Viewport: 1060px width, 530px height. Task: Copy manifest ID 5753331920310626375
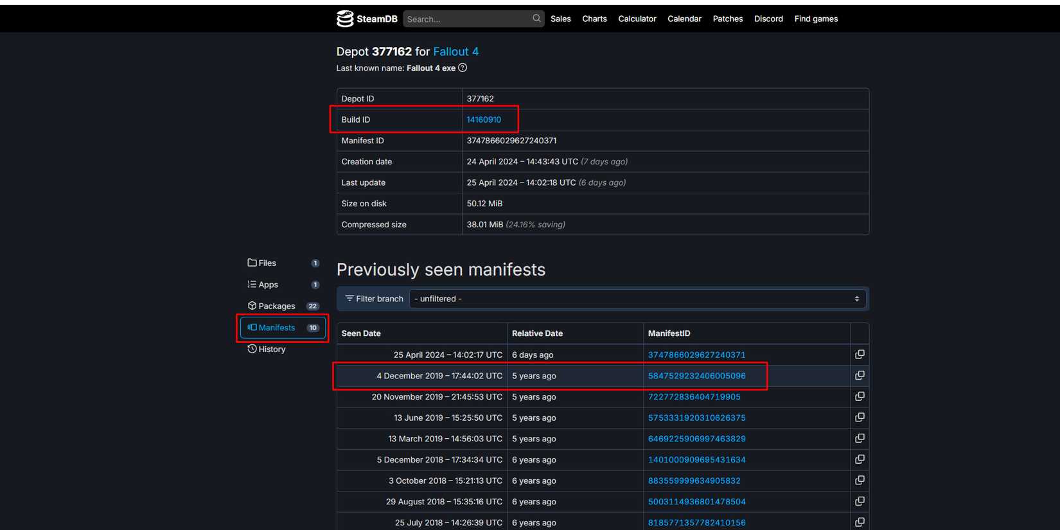click(860, 418)
